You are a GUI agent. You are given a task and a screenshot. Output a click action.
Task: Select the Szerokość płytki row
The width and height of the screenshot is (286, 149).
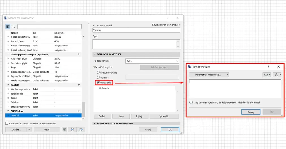pyautogui.click(x=43, y=63)
